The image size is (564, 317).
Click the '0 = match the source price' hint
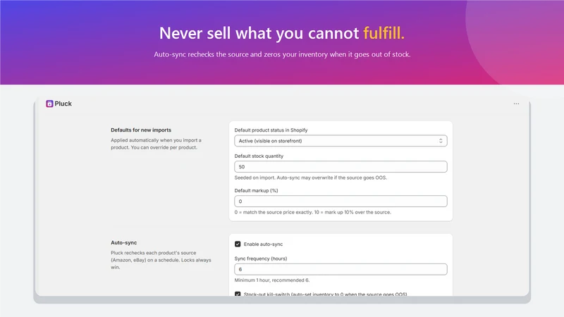pyautogui.click(x=312, y=213)
